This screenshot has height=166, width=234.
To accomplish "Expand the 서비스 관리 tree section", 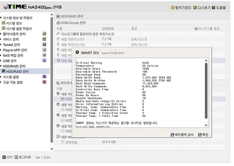I will (1, 39).
